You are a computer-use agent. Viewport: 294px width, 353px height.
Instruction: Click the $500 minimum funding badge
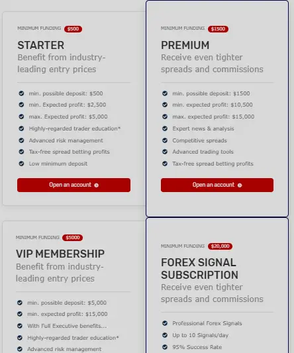tap(73, 29)
